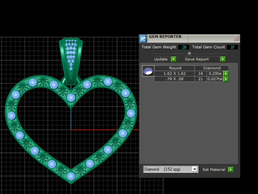This screenshot has height=194, width=258.
Task: Select the round gem shape thumbnail
Action: point(148,71)
